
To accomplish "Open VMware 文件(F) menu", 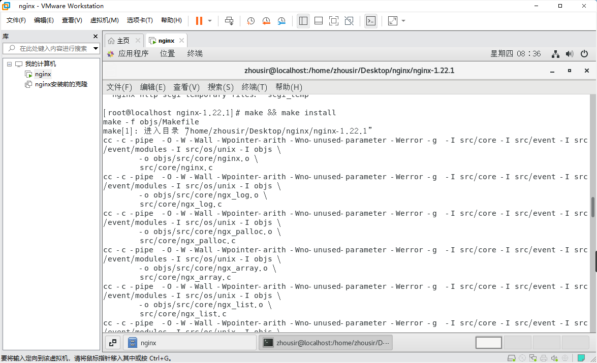I will point(16,20).
